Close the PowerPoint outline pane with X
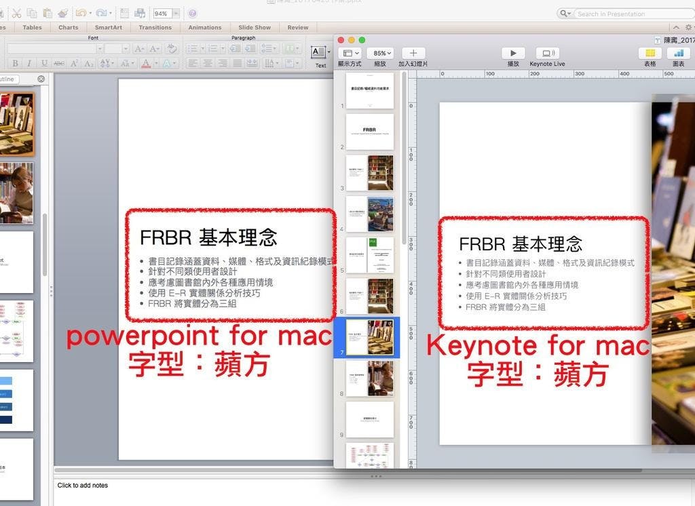The height and width of the screenshot is (506, 695). 41,79
